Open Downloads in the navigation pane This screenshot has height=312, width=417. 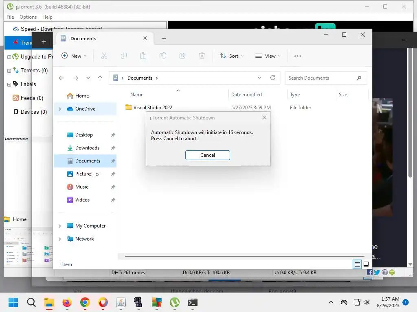[87, 148]
